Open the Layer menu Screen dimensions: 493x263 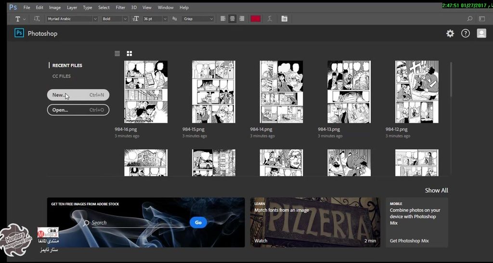(x=72, y=8)
